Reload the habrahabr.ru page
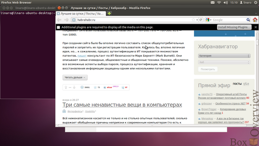Image resolution: width=259 pixels, height=146 pixels. coord(201,20)
